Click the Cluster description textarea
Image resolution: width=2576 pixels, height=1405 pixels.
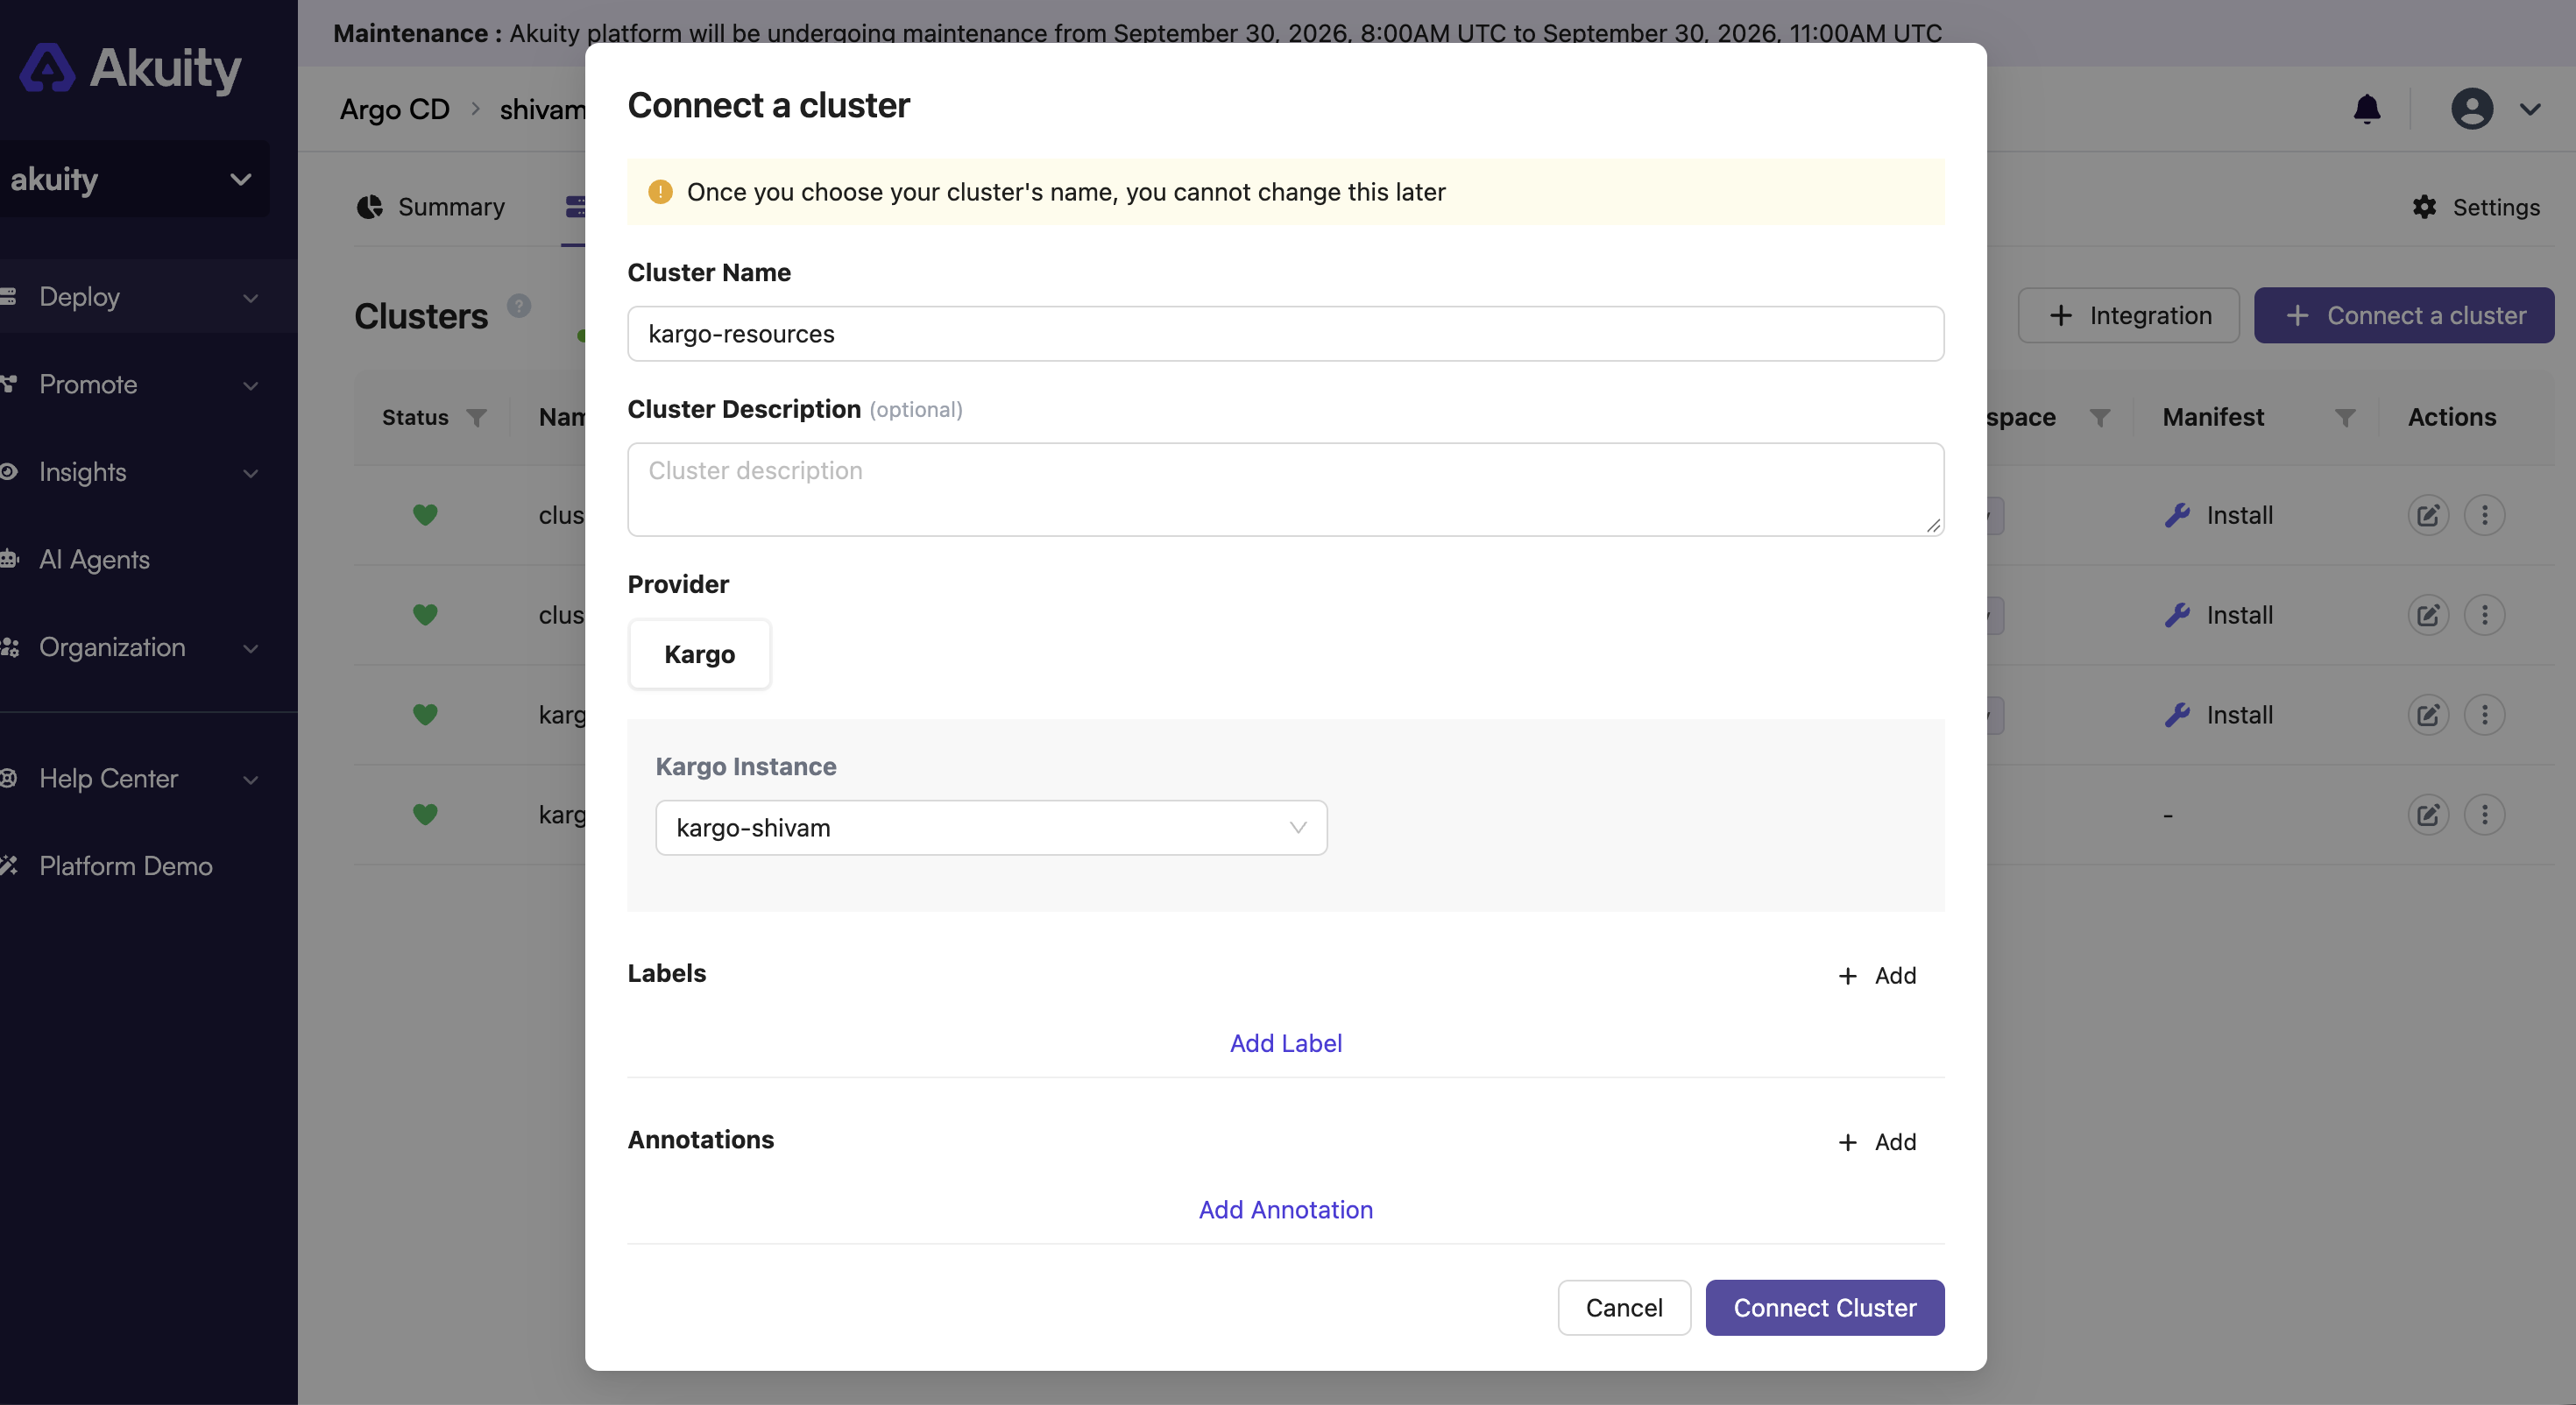[1285, 489]
